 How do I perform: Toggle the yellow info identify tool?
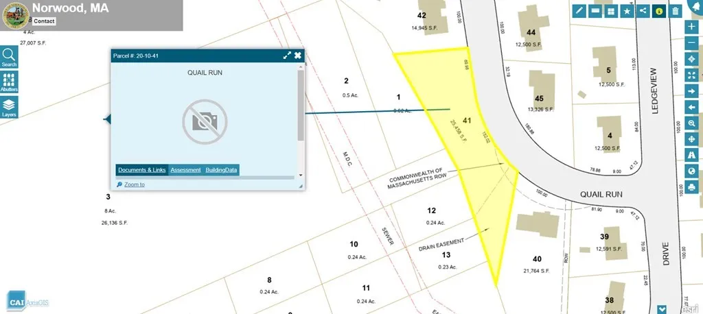(659, 10)
